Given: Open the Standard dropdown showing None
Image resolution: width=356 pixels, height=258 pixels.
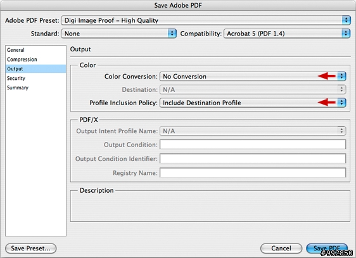Looking at the screenshot, I should click(x=118, y=34).
